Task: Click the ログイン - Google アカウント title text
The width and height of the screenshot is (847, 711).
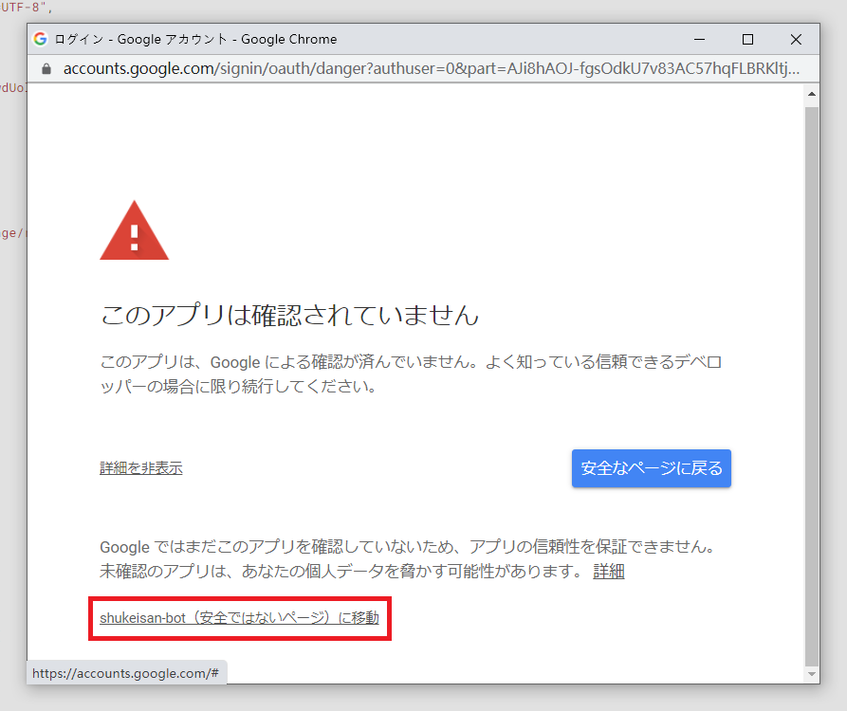Action: coord(195,40)
